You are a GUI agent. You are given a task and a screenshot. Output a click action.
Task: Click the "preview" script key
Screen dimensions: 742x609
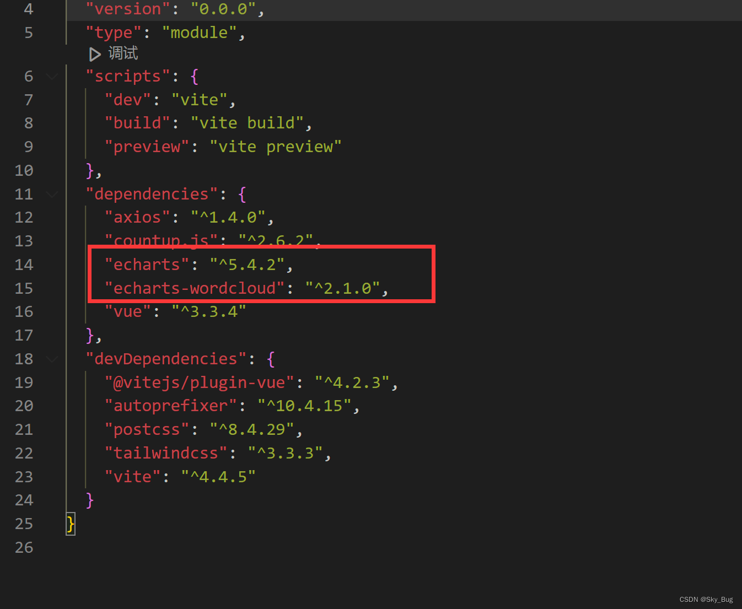[147, 147]
